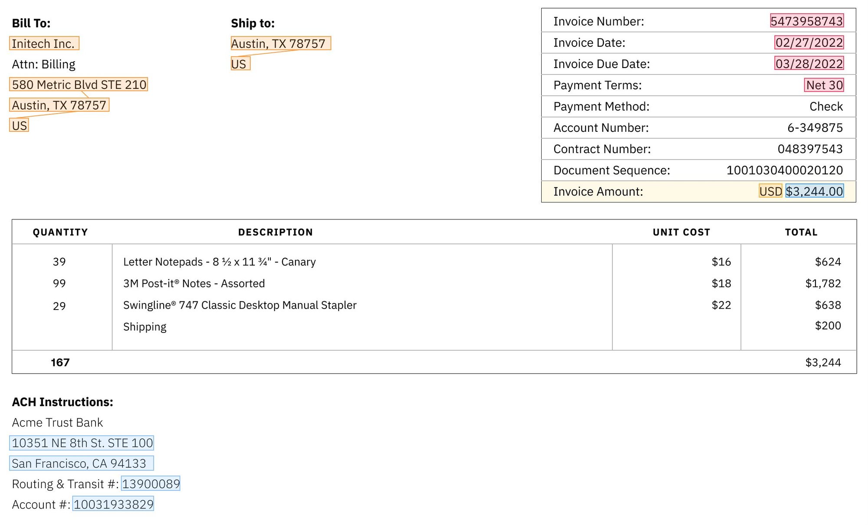868x525 pixels.
Task: Click the payment method value Check
Action: tap(826, 106)
